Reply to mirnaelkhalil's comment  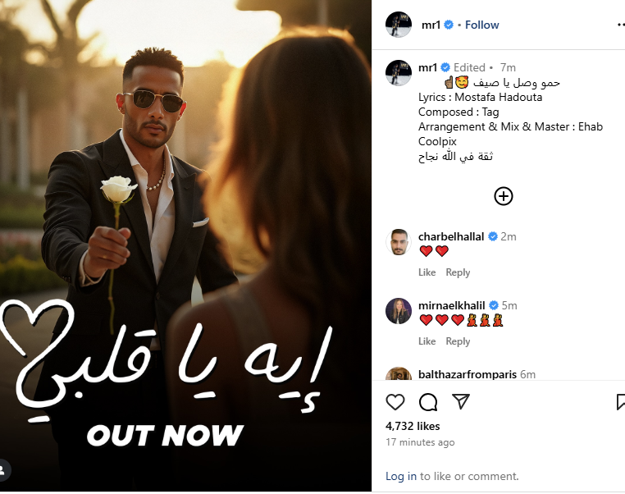click(x=458, y=341)
